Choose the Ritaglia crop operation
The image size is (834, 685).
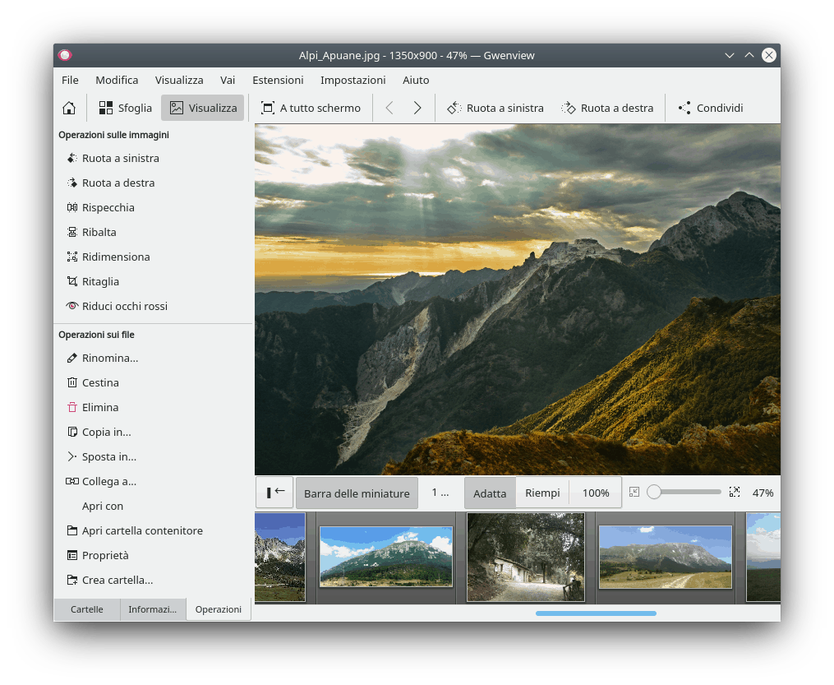click(100, 281)
